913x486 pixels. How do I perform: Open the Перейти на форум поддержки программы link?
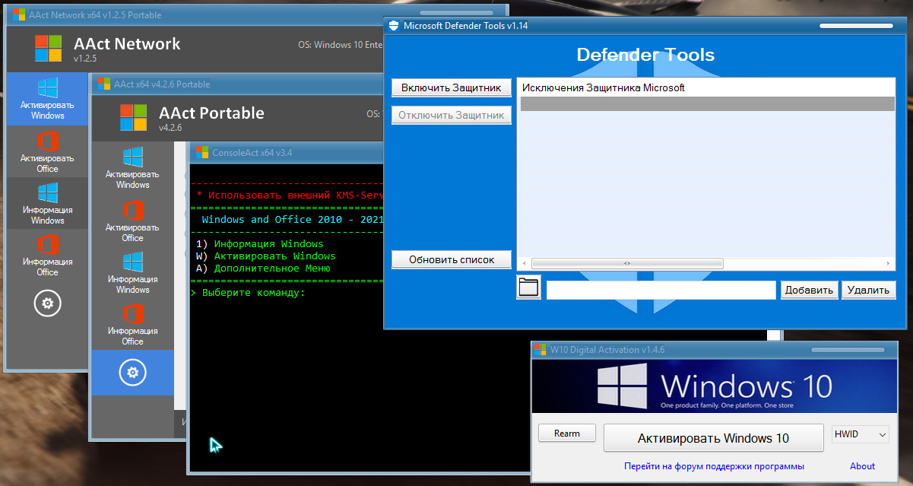pyautogui.click(x=714, y=466)
